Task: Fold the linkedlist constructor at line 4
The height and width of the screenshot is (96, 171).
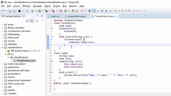Action: (x=53, y=29)
